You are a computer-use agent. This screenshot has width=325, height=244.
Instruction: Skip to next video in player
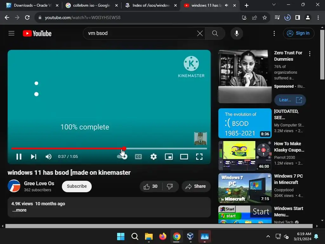(x=34, y=157)
